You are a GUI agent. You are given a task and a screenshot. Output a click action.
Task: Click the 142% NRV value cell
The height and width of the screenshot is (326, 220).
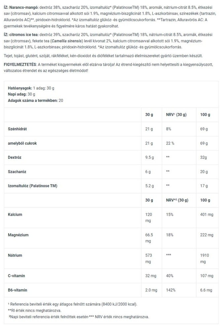pyautogui.click(x=171, y=290)
